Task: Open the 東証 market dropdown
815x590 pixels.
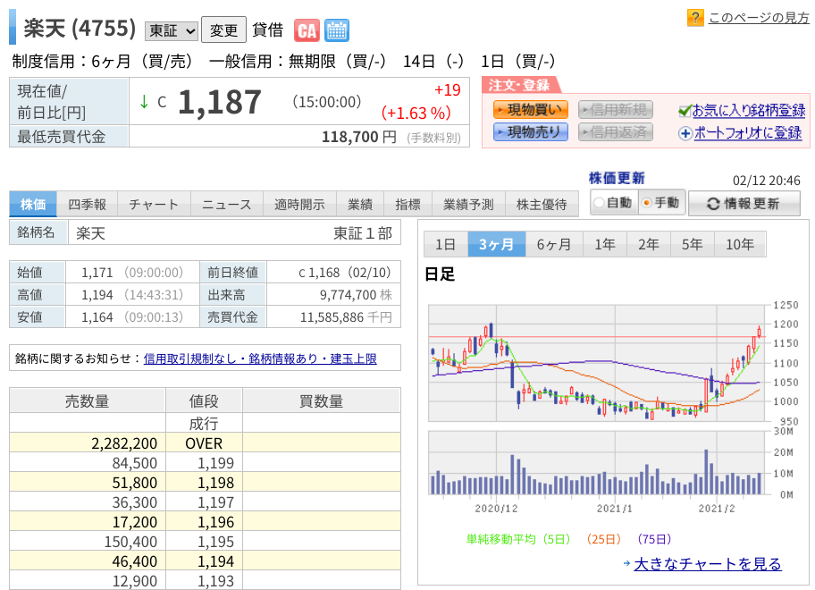Action: coord(172,31)
